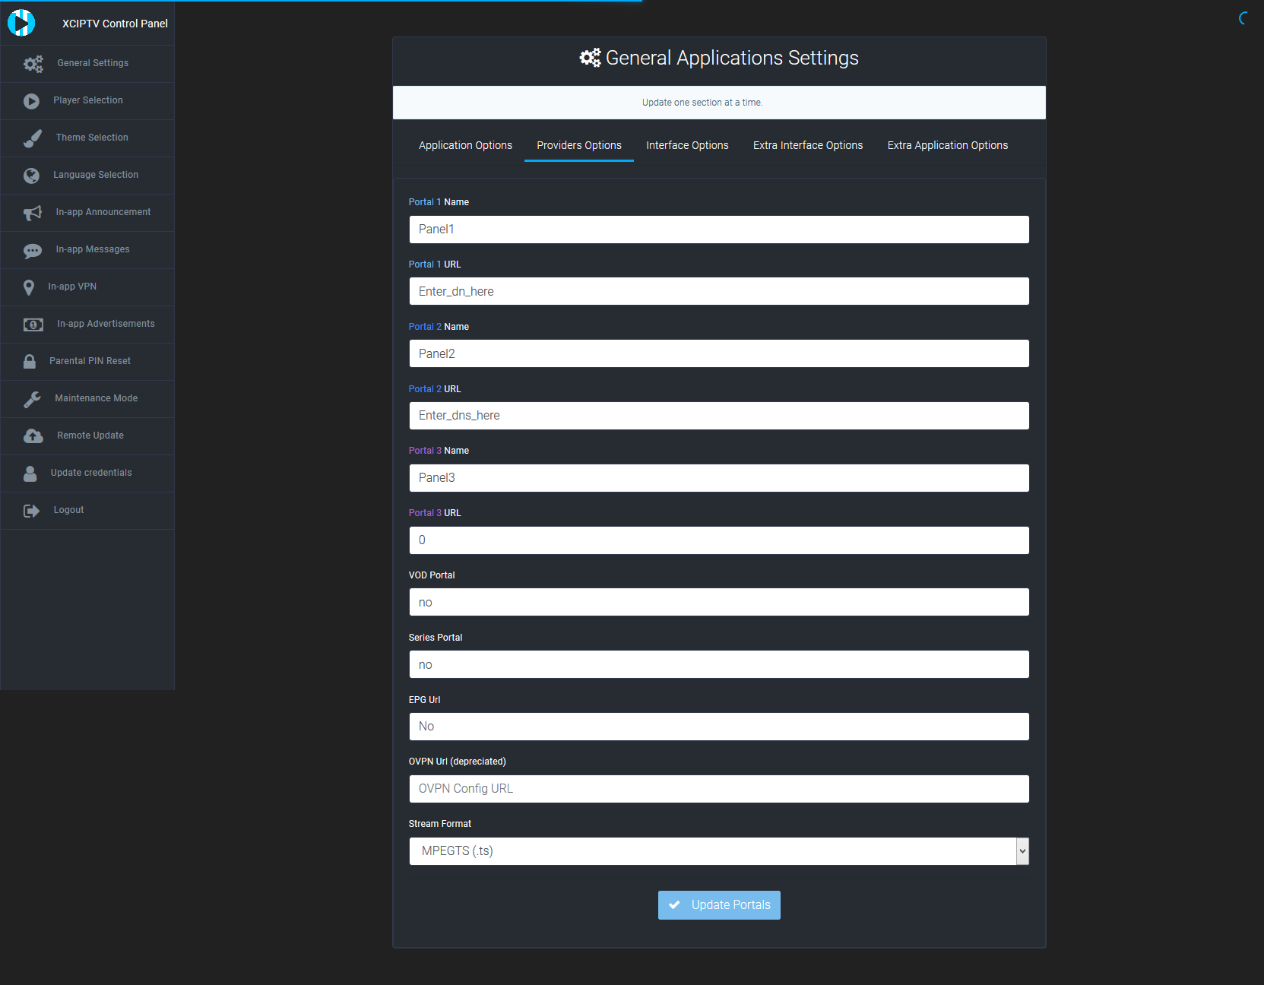Open the Stream Format dropdown

tap(718, 851)
